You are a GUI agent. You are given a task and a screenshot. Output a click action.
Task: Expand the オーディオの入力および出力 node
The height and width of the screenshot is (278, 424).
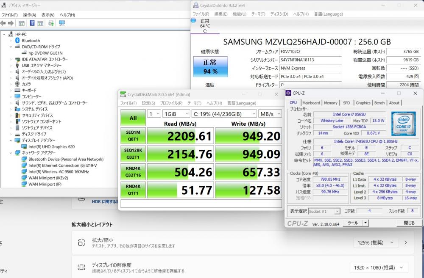click(11, 72)
